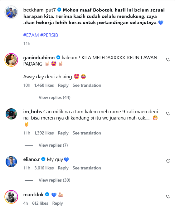175x210 pixels.
Task: Expand View replies (30)
Action: pos(54,180)
